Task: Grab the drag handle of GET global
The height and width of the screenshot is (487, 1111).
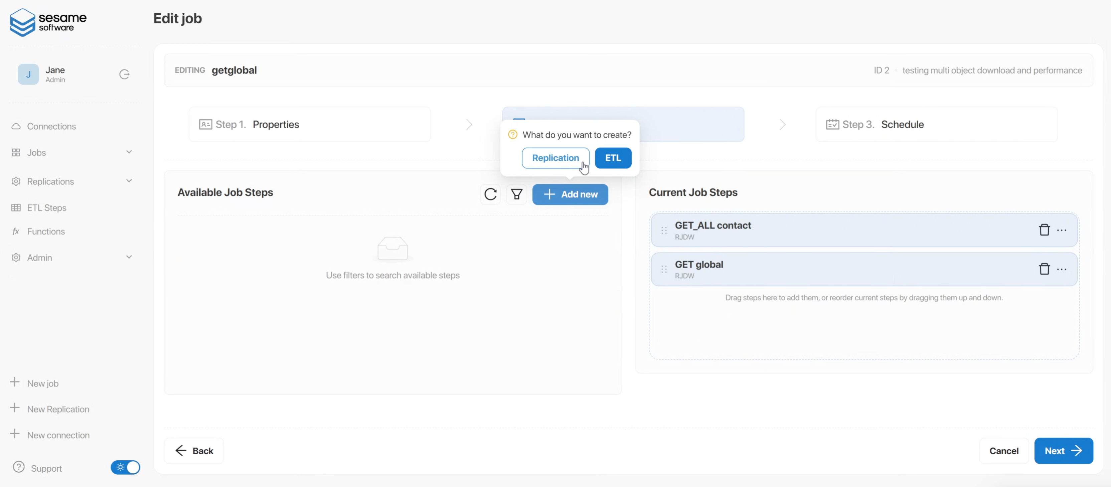Action: pyautogui.click(x=664, y=270)
